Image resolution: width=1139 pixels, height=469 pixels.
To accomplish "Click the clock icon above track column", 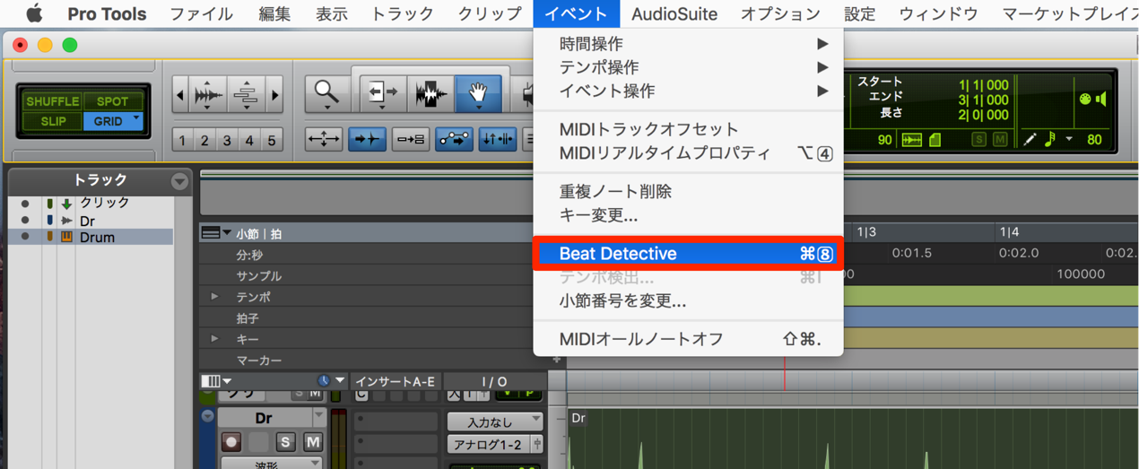I will (324, 381).
